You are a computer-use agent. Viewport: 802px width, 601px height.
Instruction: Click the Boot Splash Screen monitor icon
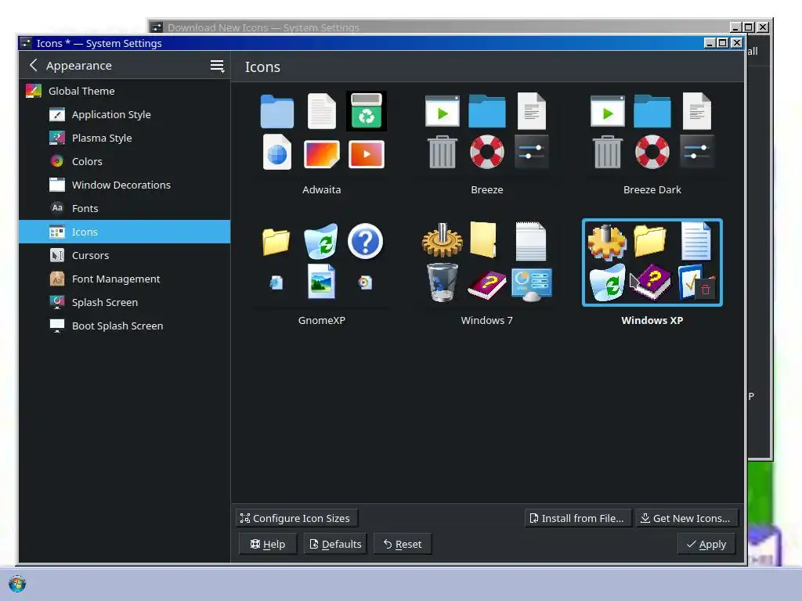pos(56,326)
